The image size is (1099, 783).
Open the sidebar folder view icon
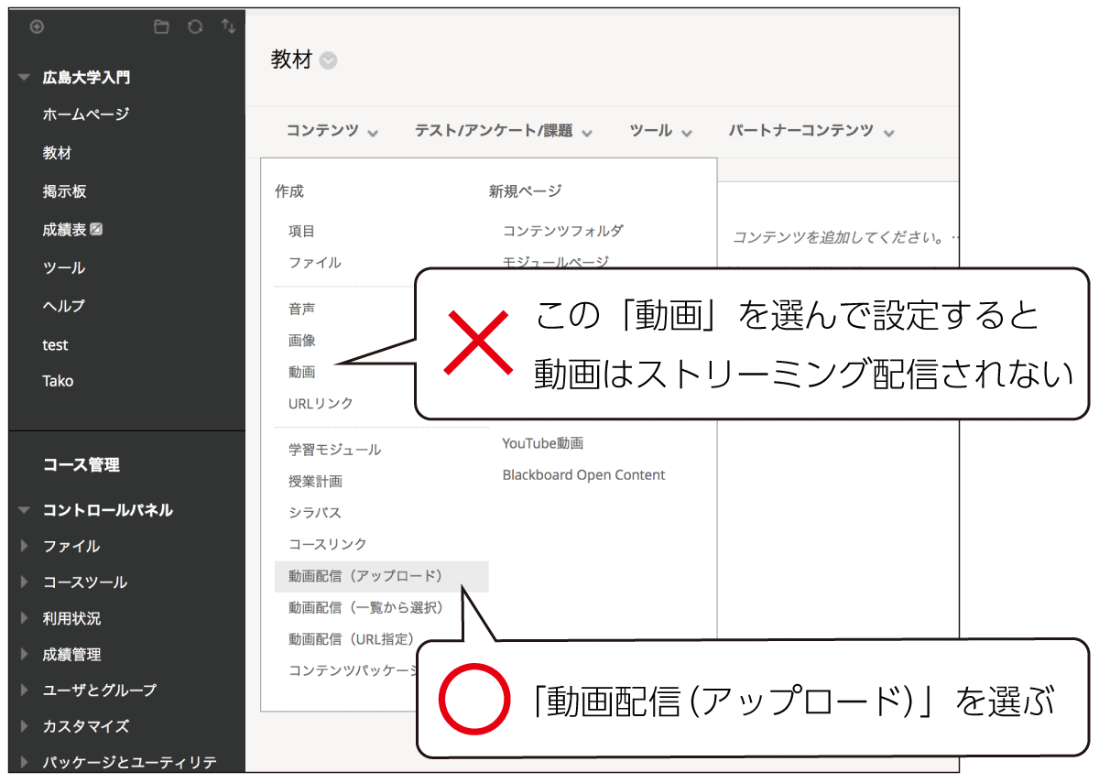pos(161,27)
